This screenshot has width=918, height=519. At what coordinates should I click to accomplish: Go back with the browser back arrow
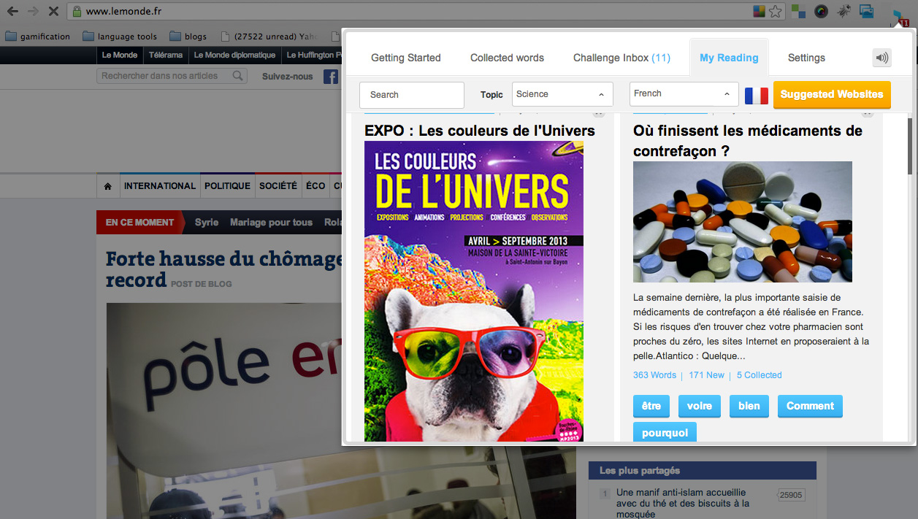12,12
